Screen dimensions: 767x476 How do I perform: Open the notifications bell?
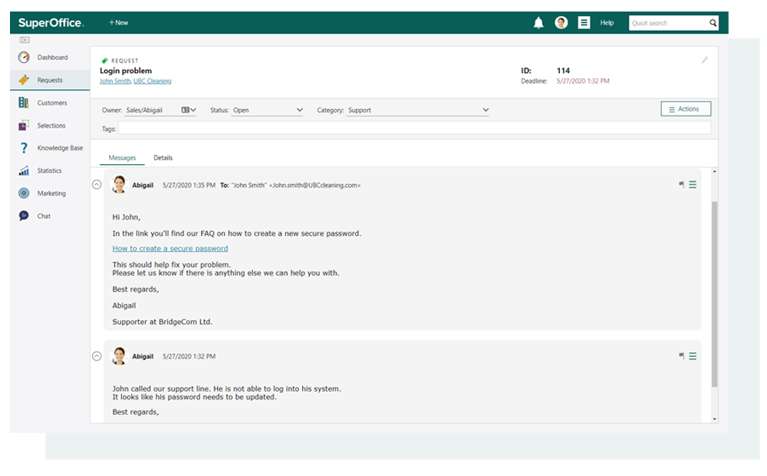(x=538, y=22)
